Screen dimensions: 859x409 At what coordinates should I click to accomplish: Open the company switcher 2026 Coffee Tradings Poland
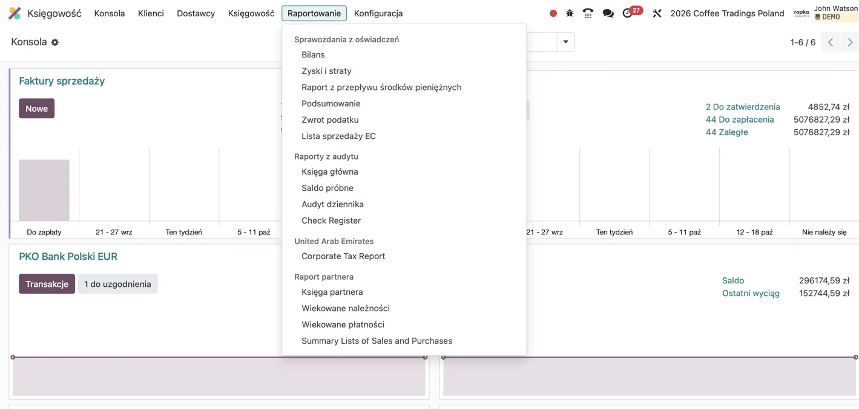[x=727, y=13]
